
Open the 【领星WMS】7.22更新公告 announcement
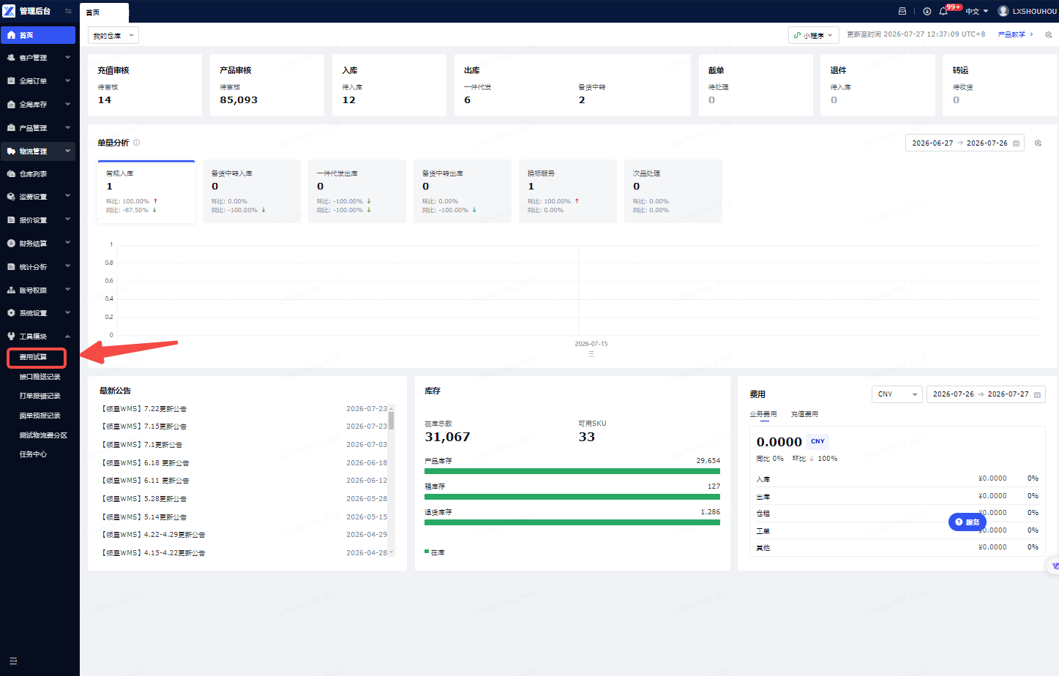pyautogui.click(x=143, y=409)
